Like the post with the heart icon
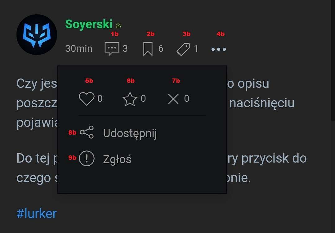 pyautogui.click(x=87, y=99)
